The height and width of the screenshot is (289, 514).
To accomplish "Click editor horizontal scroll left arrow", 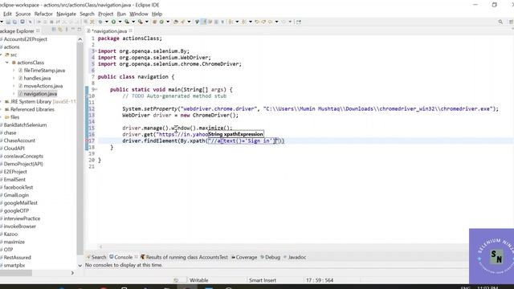I will [x=101, y=246].
